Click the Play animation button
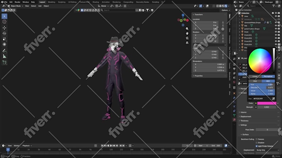Image resolution: width=282 pixels, height=158 pixels. tap(111, 146)
